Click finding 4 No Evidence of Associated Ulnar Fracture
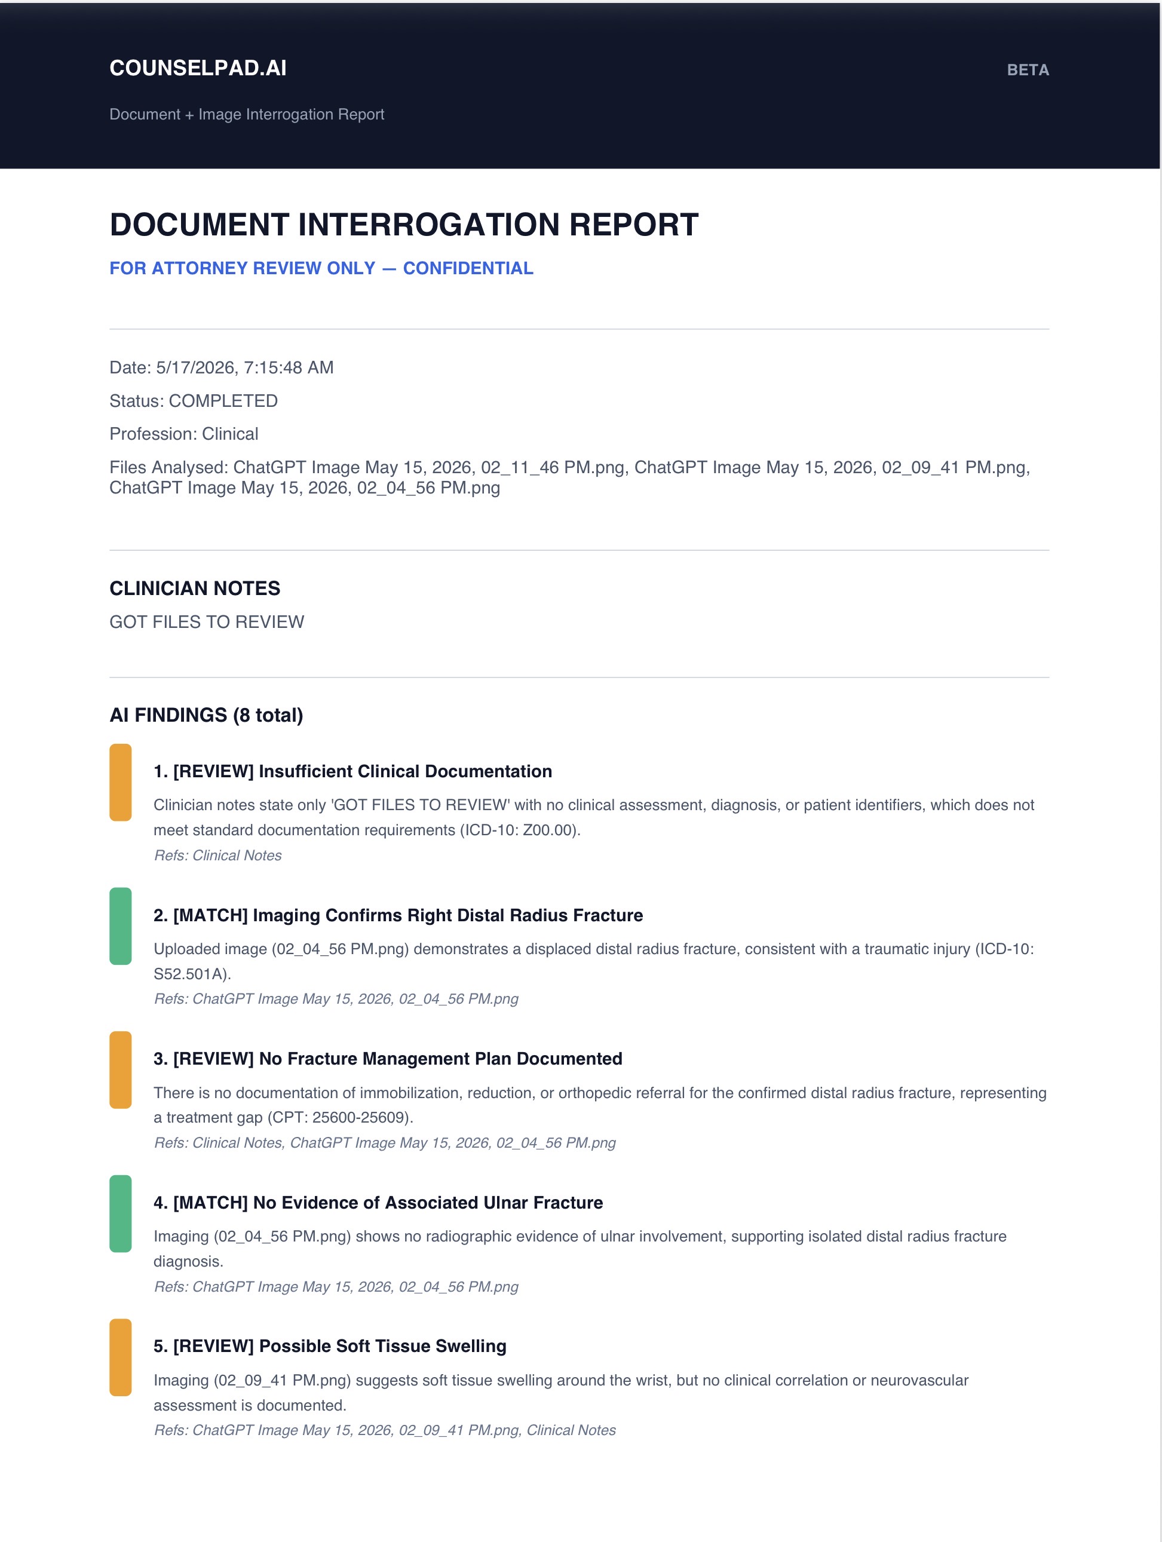The width and height of the screenshot is (1162, 1542). (x=378, y=1203)
